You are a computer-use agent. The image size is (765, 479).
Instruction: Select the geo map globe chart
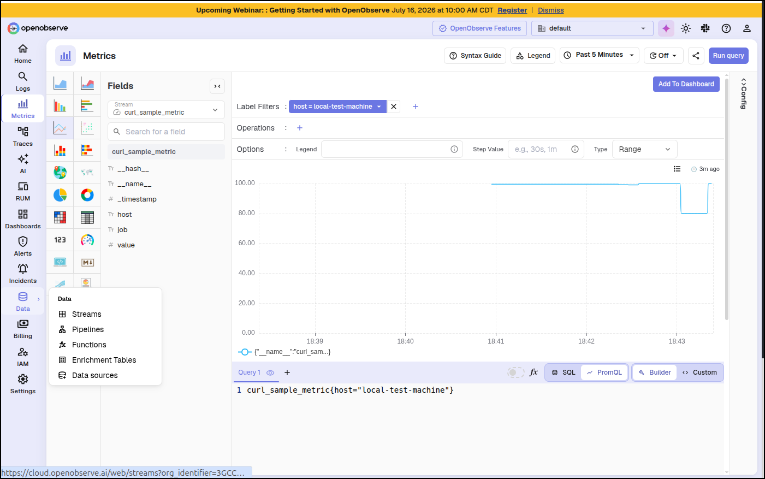coord(60,173)
